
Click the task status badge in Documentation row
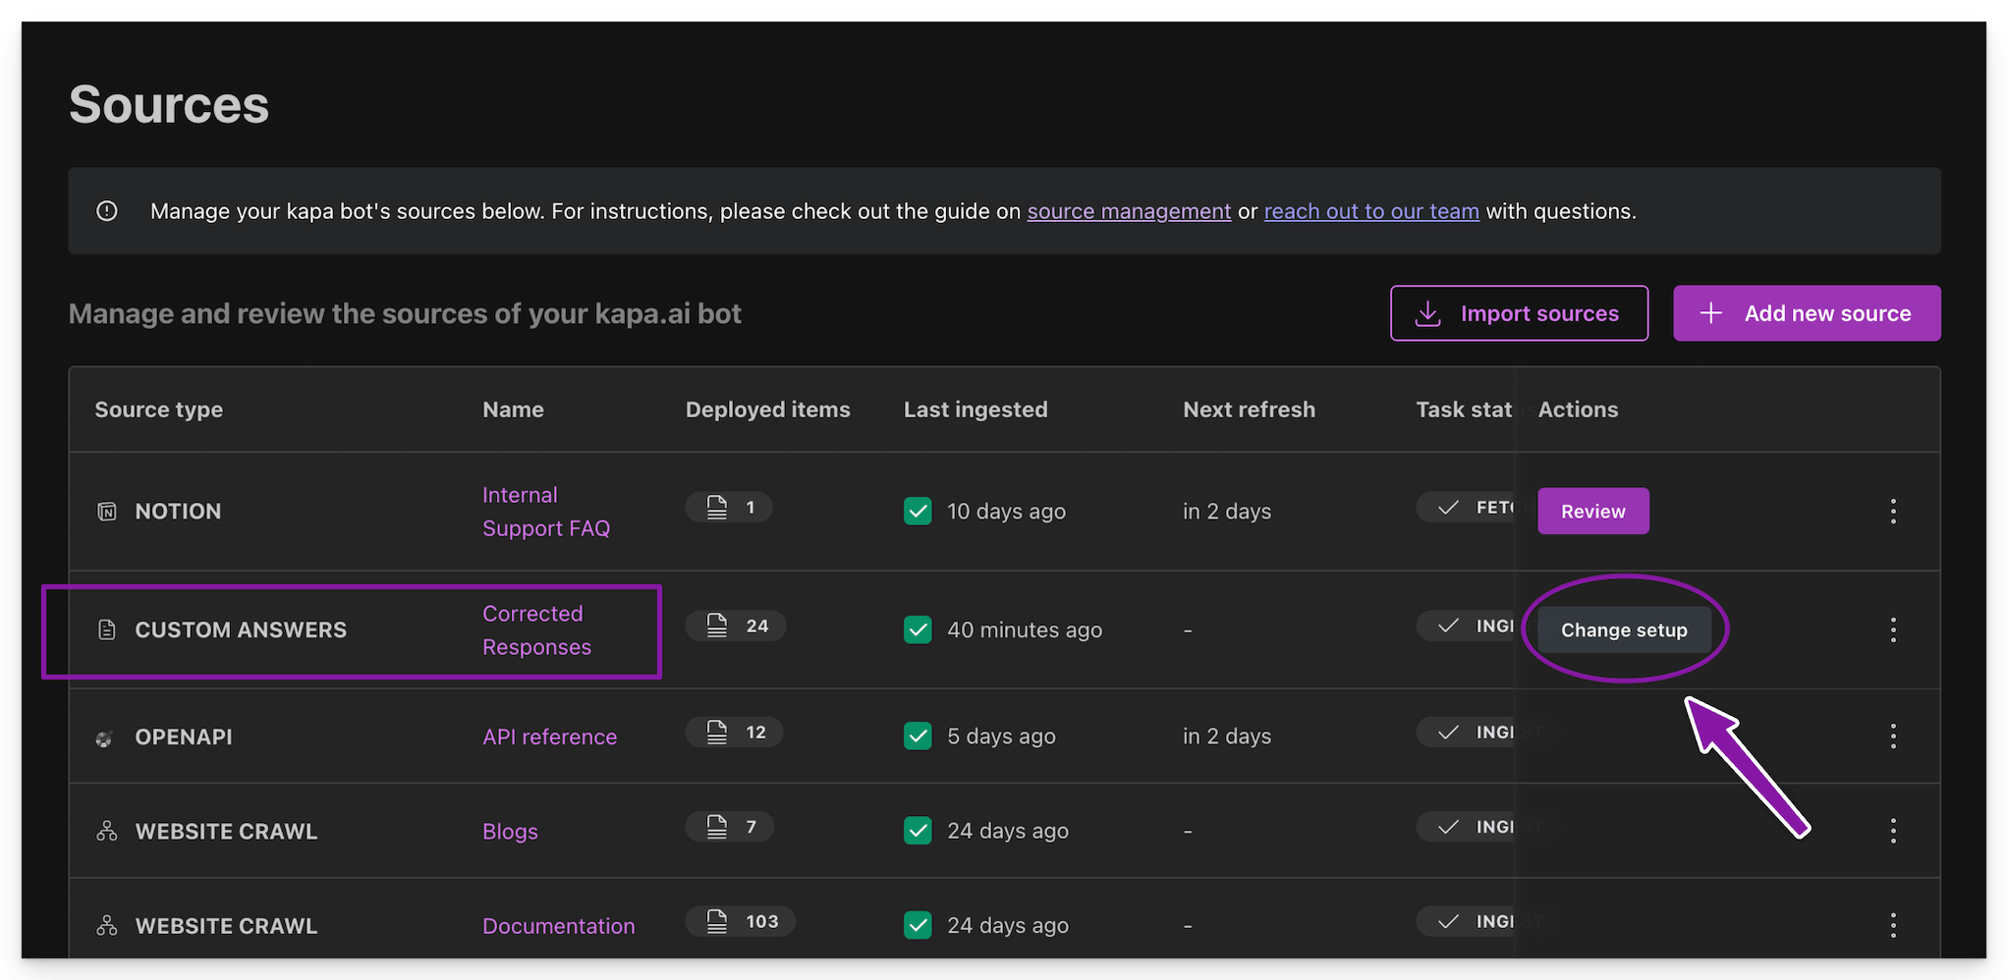point(1466,921)
